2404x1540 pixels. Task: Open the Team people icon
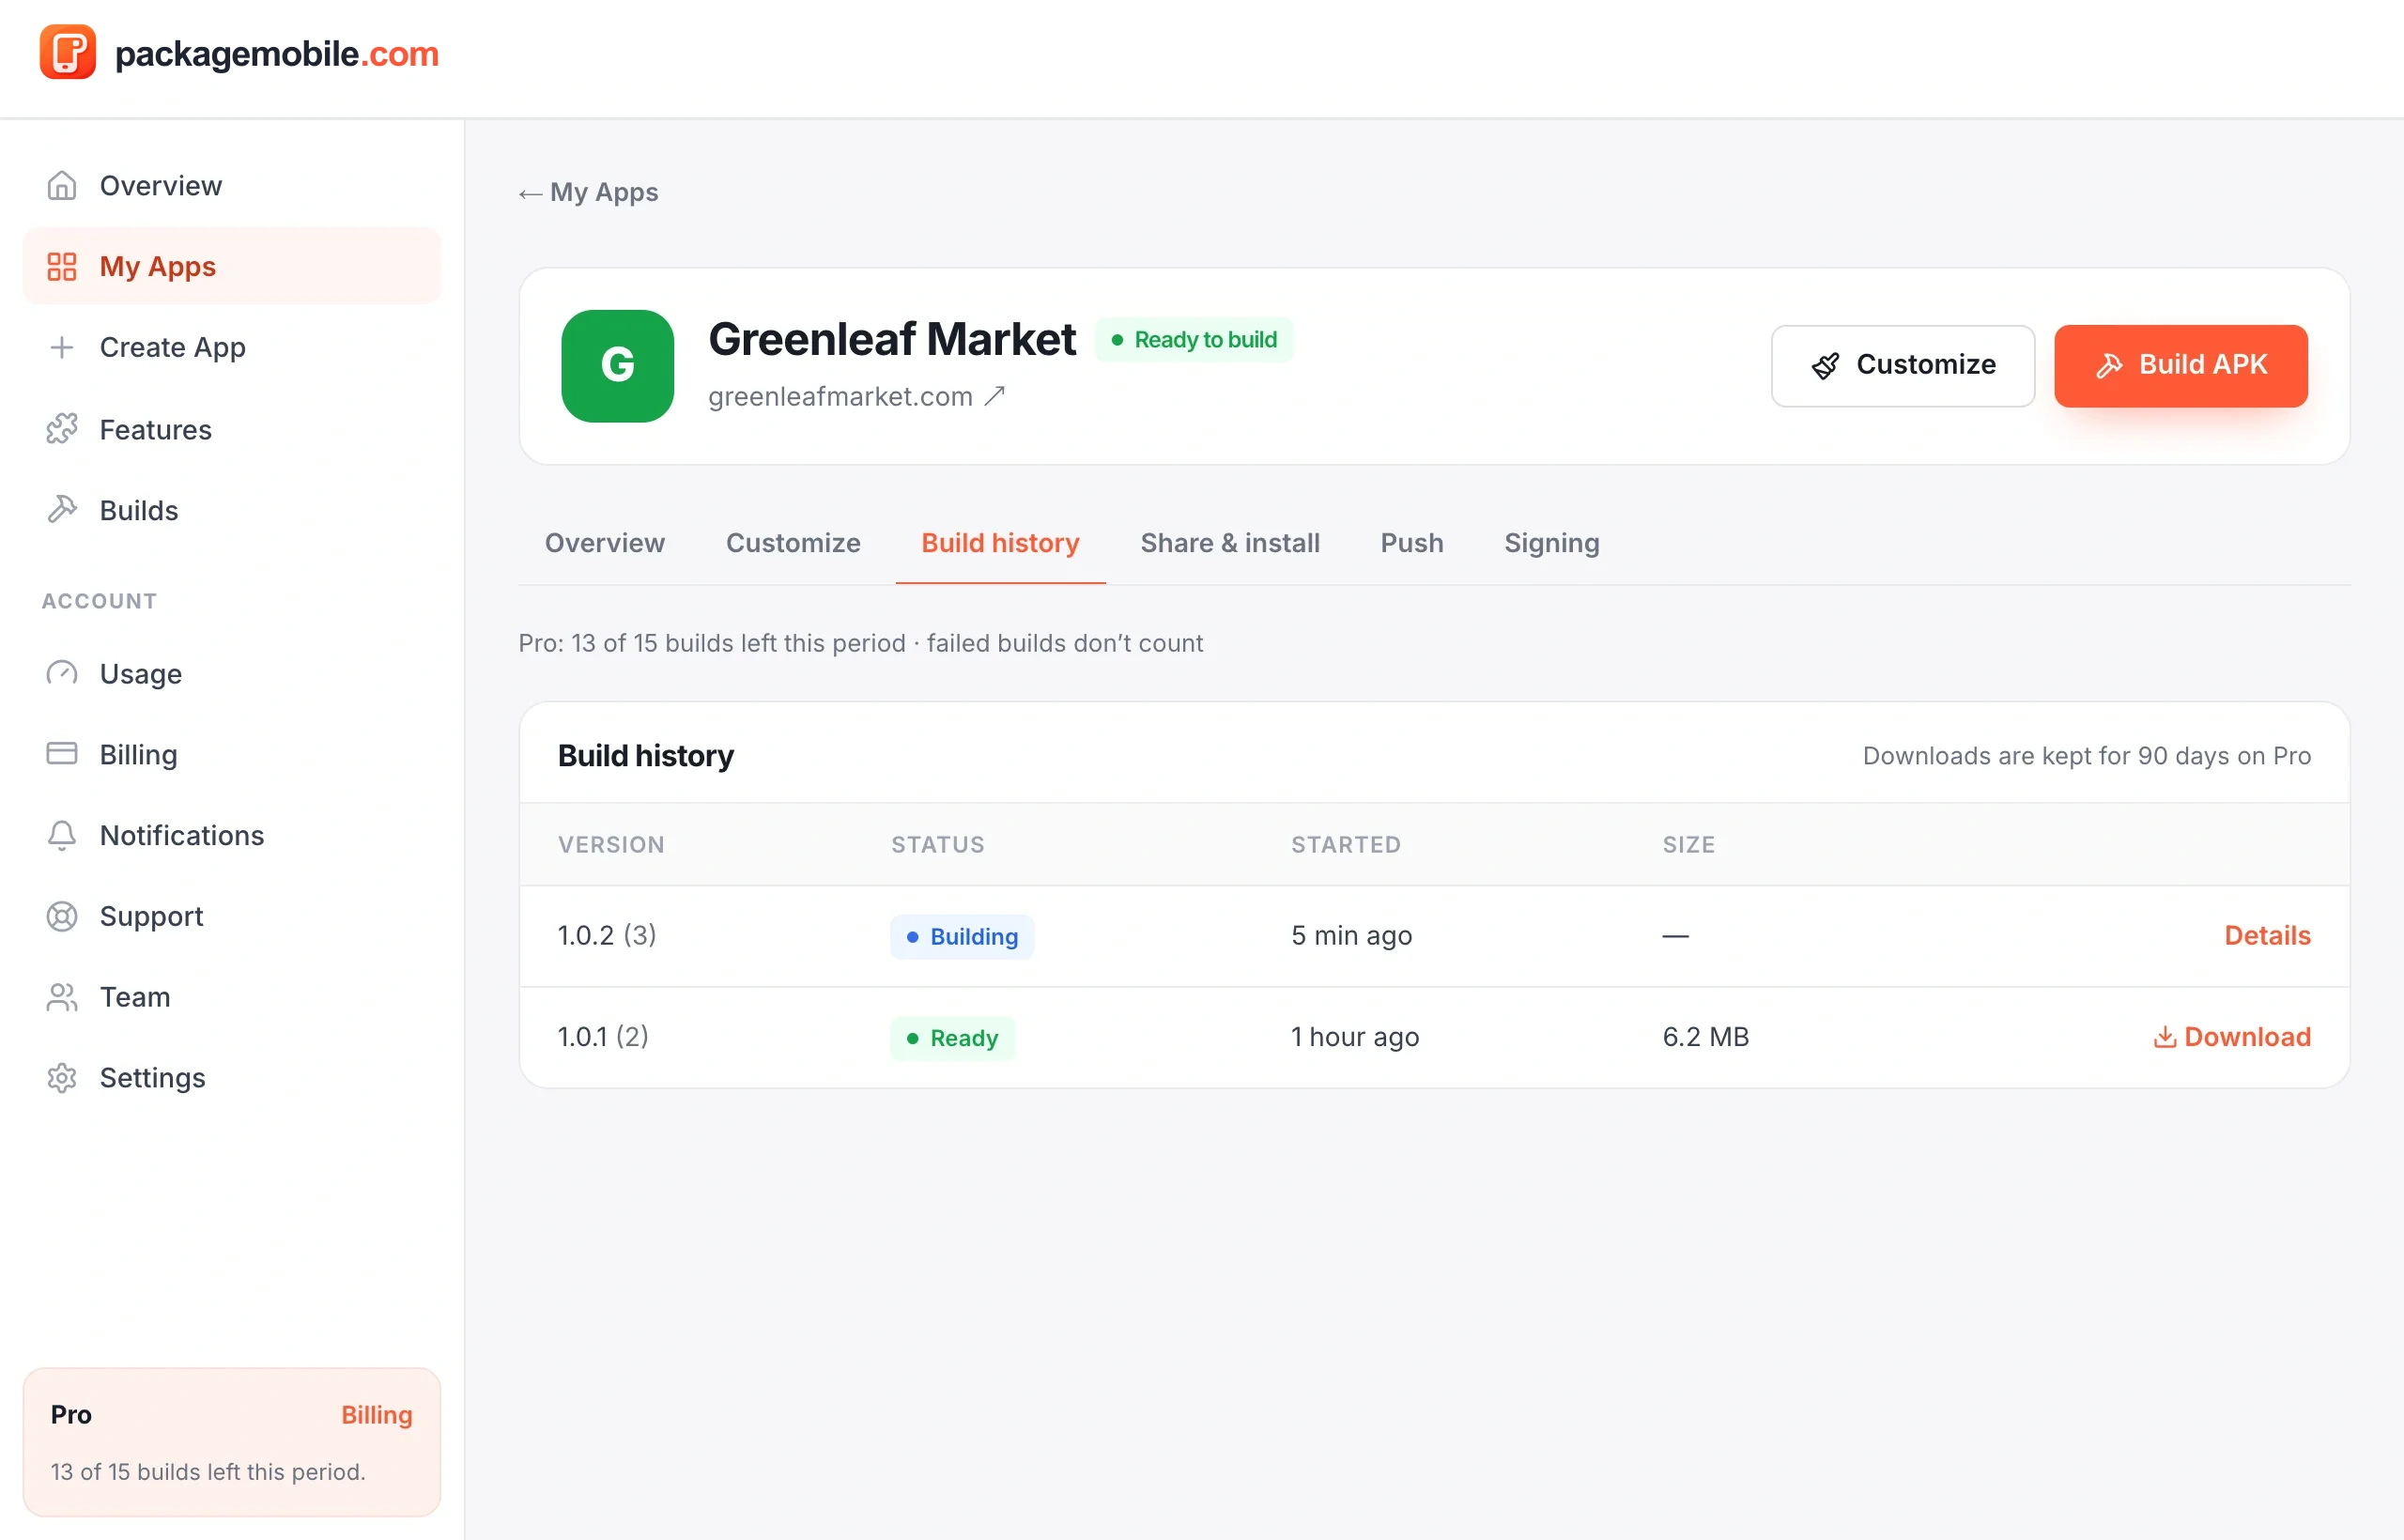click(x=62, y=997)
